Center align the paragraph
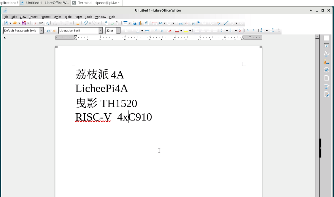 click(x=203, y=31)
